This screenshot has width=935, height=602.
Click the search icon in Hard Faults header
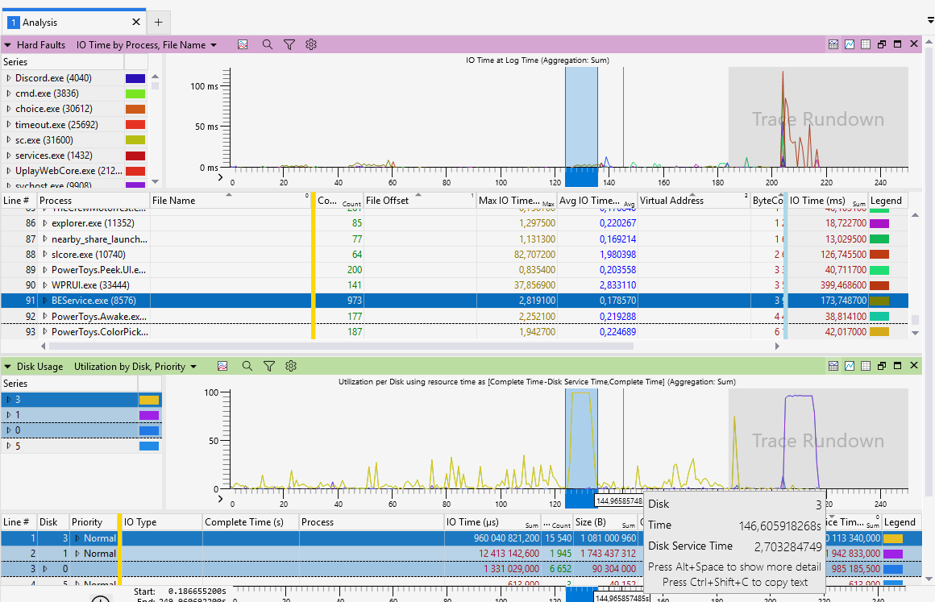pos(267,44)
